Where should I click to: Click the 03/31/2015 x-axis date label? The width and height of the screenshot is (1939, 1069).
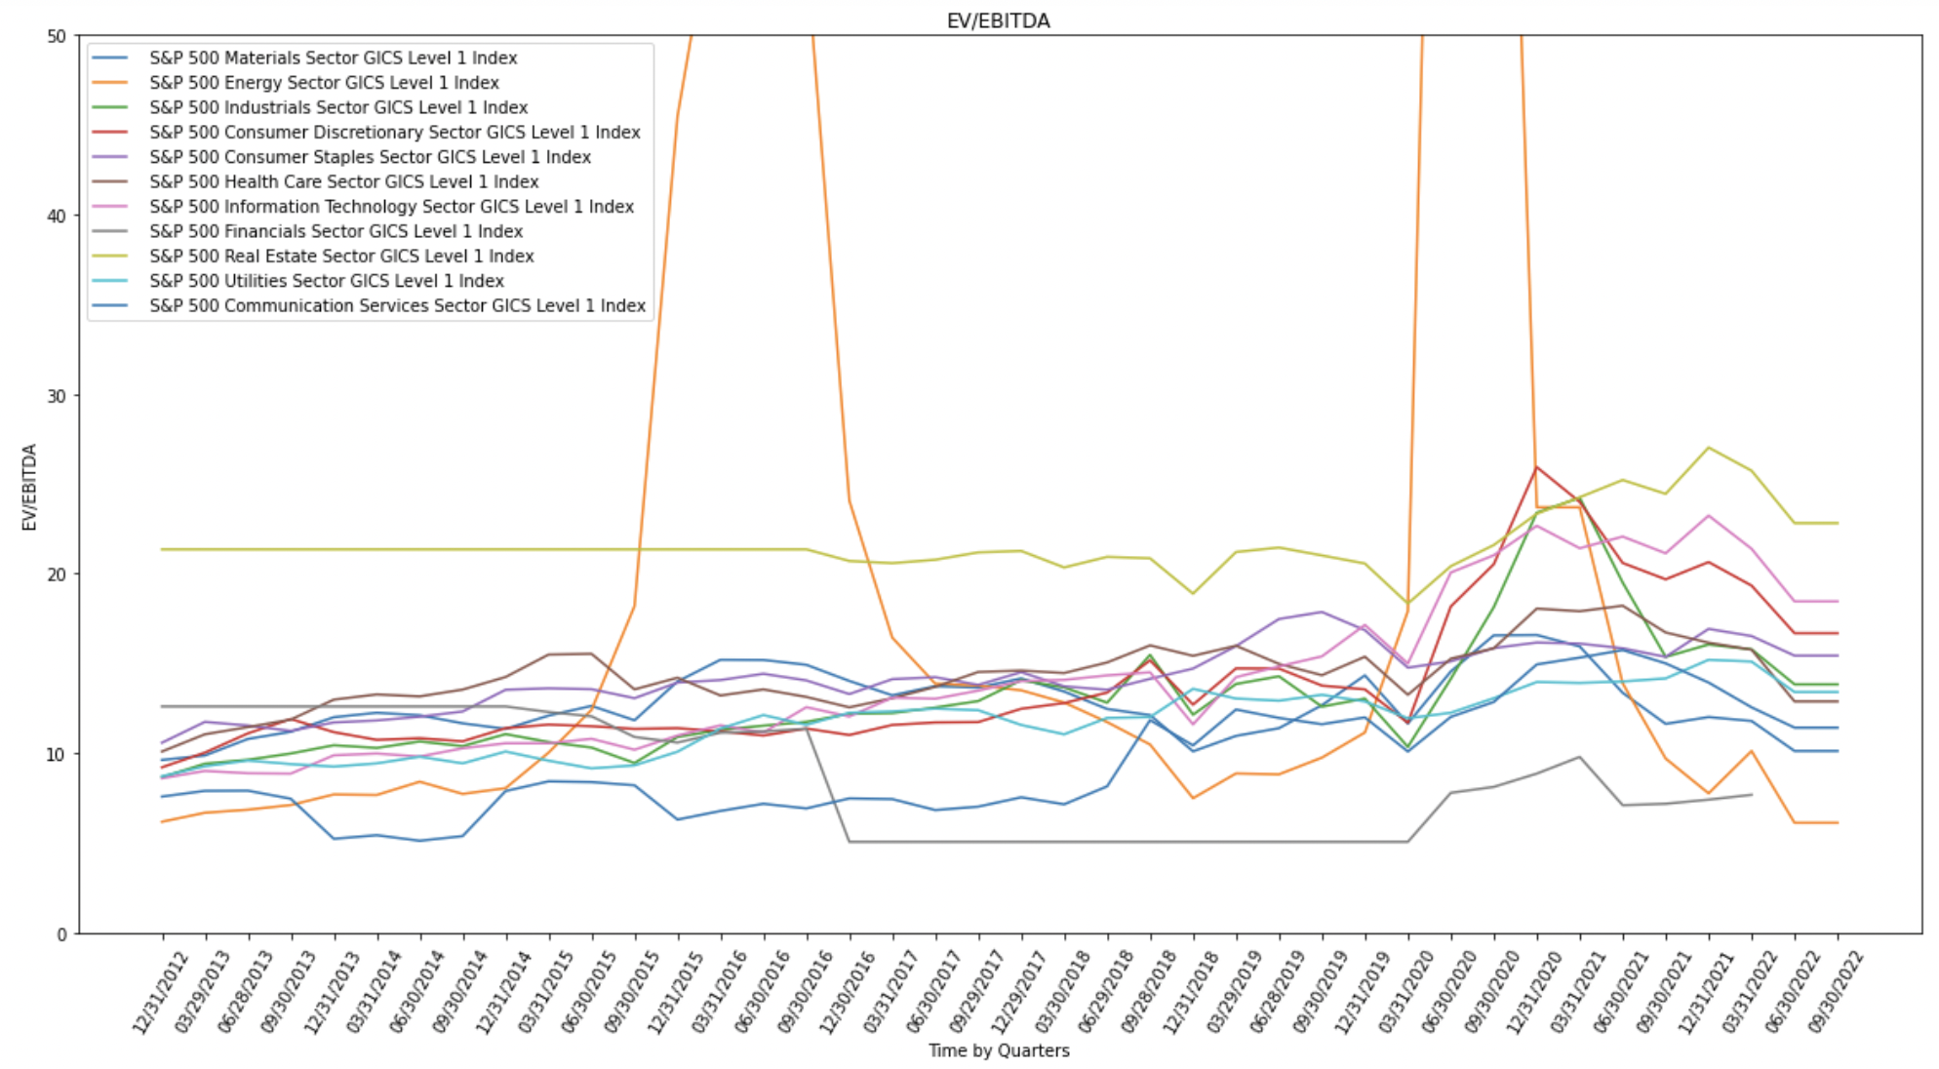tap(546, 992)
